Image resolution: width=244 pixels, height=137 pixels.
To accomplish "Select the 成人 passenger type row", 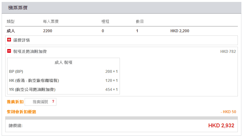I will point(11,31).
